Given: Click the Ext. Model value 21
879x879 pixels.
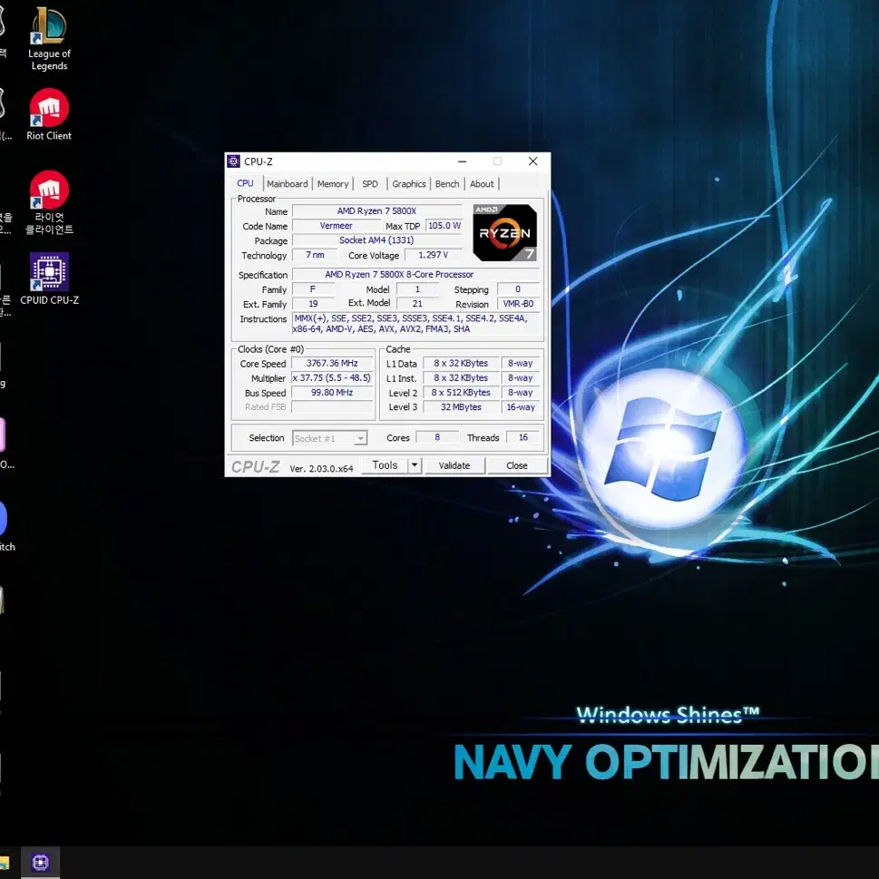Looking at the screenshot, I should coord(417,304).
